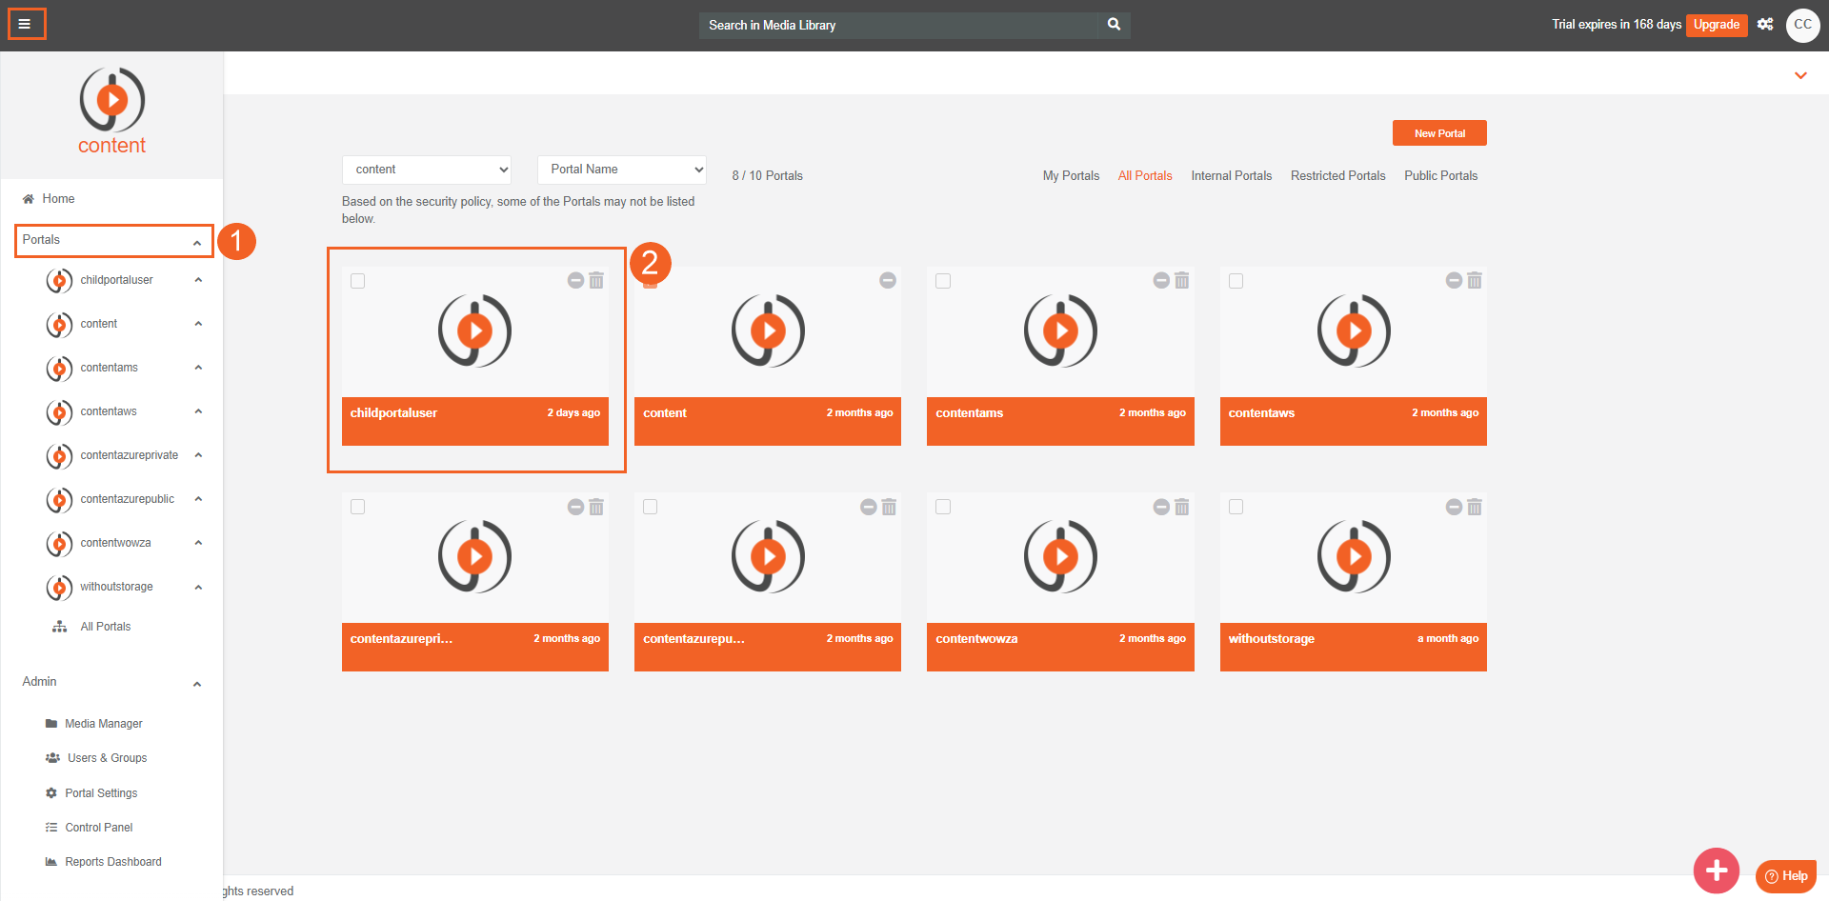The height and width of the screenshot is (901, 1829).
Task: Delete the childportaluser portal via trash icon
Action: tap(596, 280)
